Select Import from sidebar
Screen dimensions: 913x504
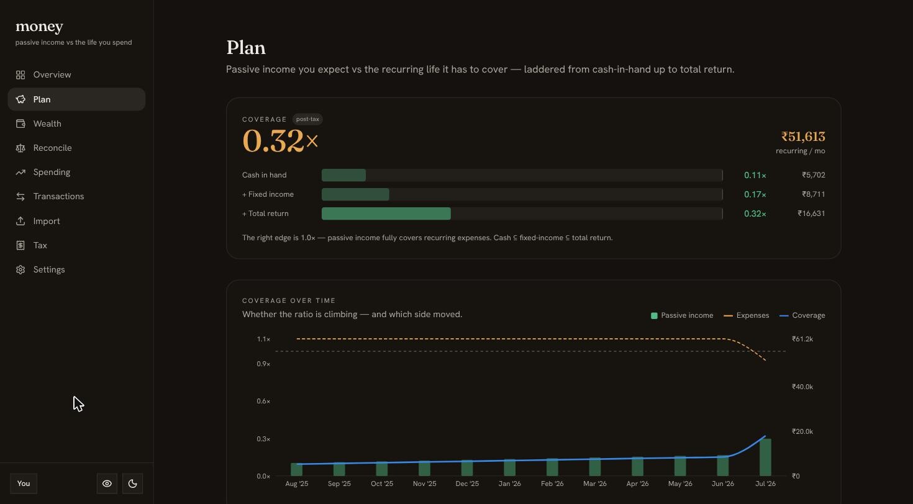point(76,221)
